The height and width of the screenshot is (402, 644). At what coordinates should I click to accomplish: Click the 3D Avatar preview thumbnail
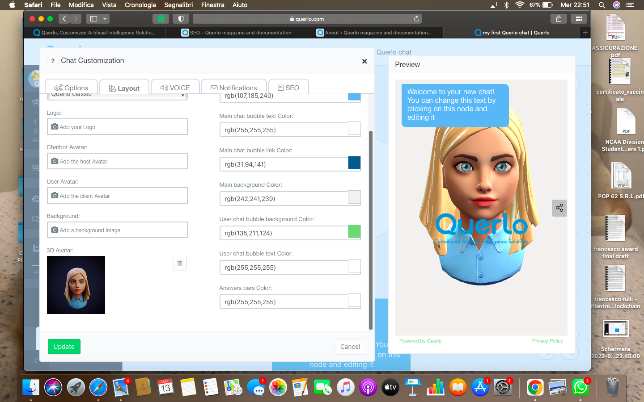point(76,285)
